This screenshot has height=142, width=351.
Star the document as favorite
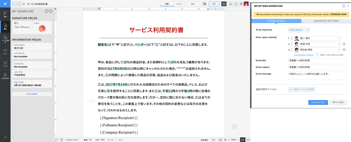pyautogui.click(x=24, y=4)
